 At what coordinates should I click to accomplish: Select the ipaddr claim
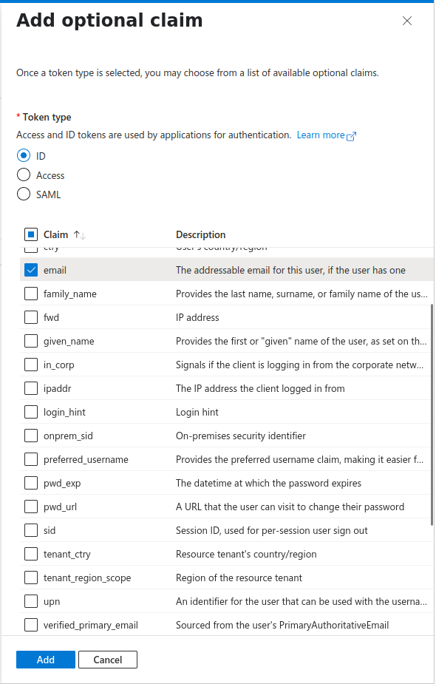[30, 387]
